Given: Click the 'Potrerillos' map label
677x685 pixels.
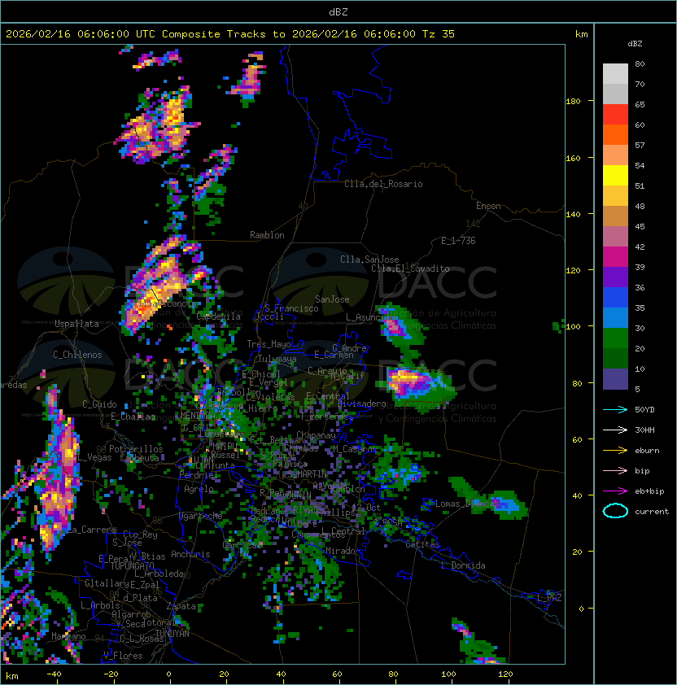Looking at the screenshot, I should click(x=136, y=449).
